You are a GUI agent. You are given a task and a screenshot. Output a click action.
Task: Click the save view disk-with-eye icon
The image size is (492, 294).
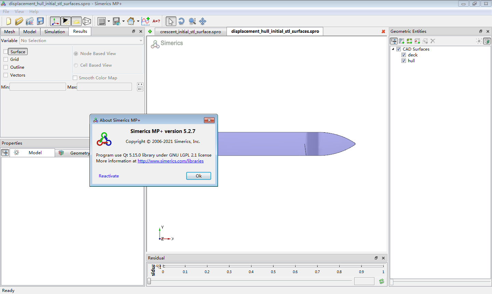click(x=116, y=21)
